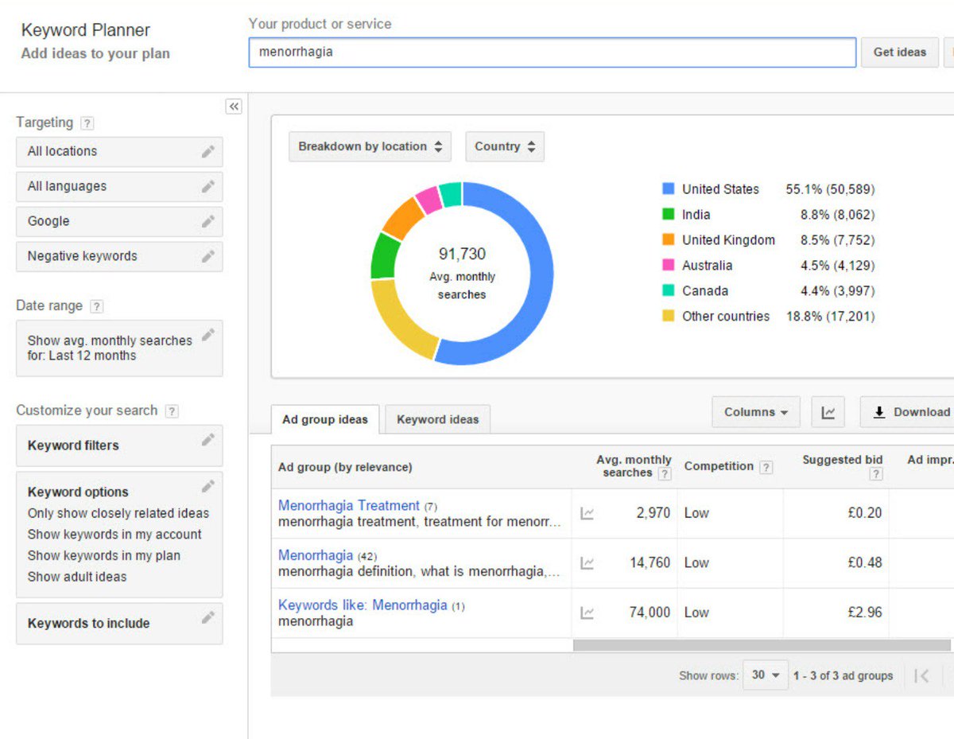
Task: Switch to Keyword ideas tab
Action: click(438, 419)
